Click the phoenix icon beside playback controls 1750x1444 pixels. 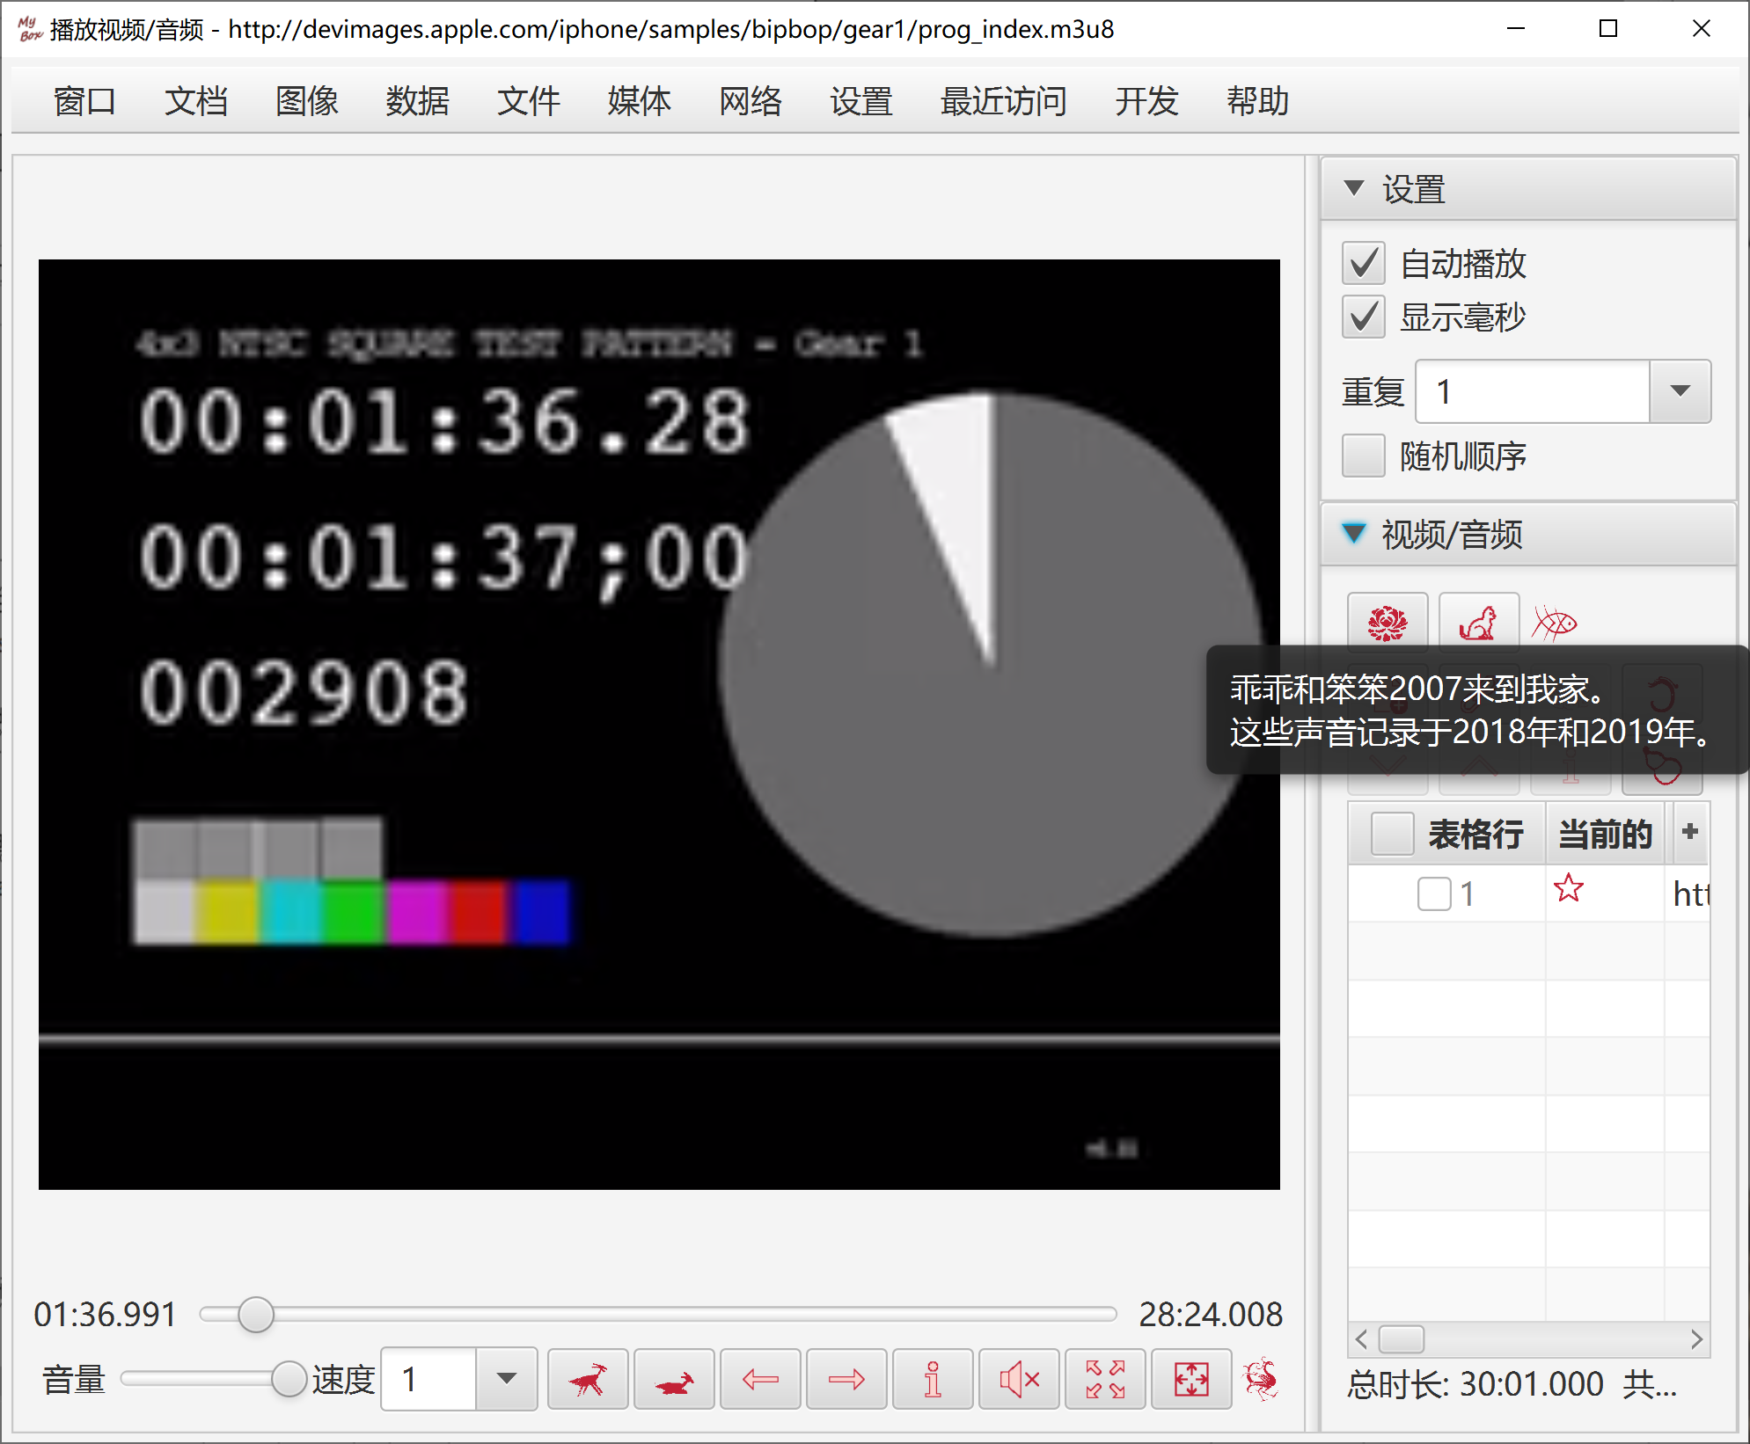coord(1261,1379)
